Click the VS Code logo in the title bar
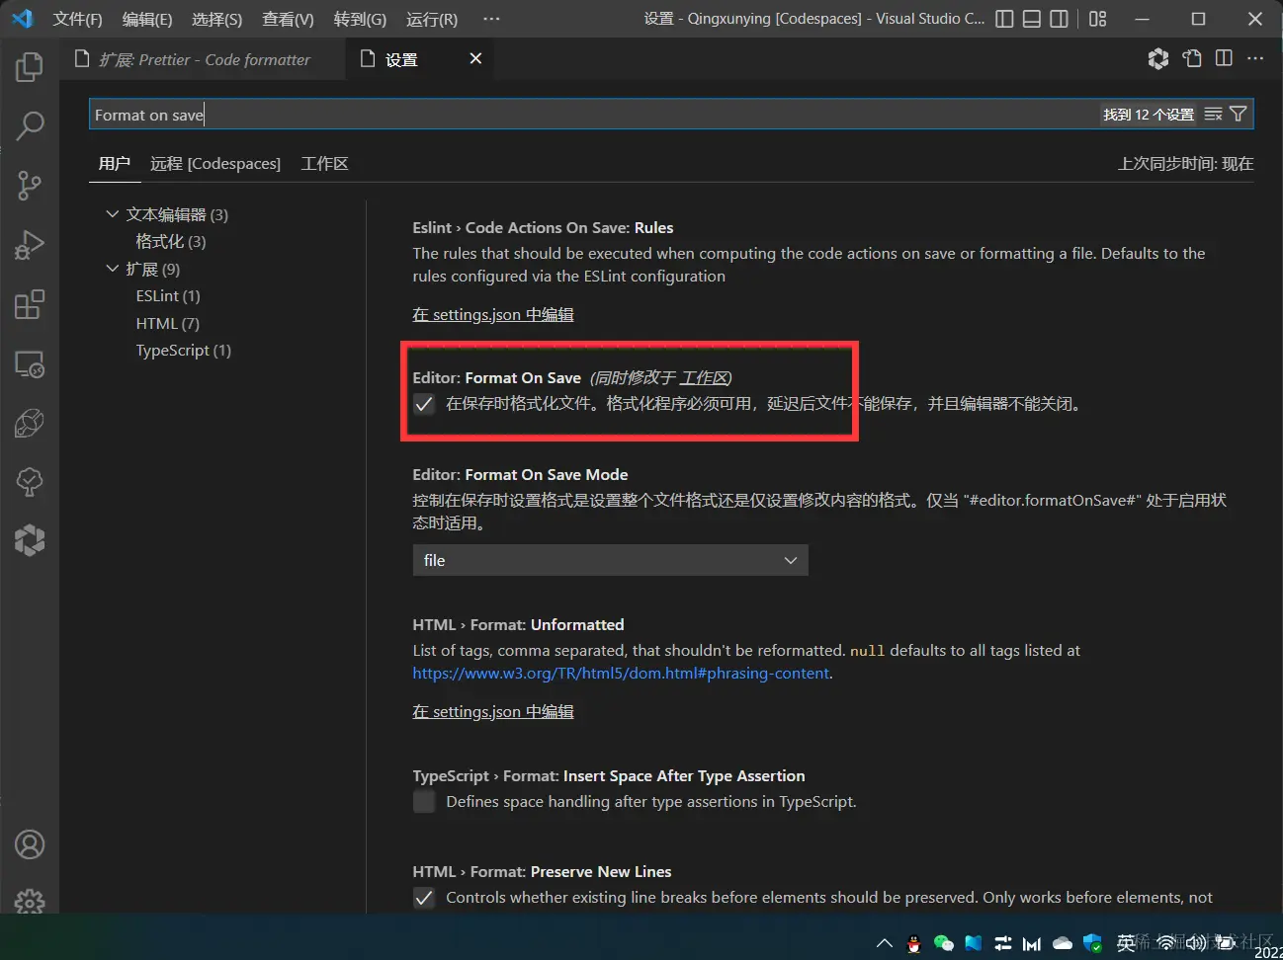 22,19
